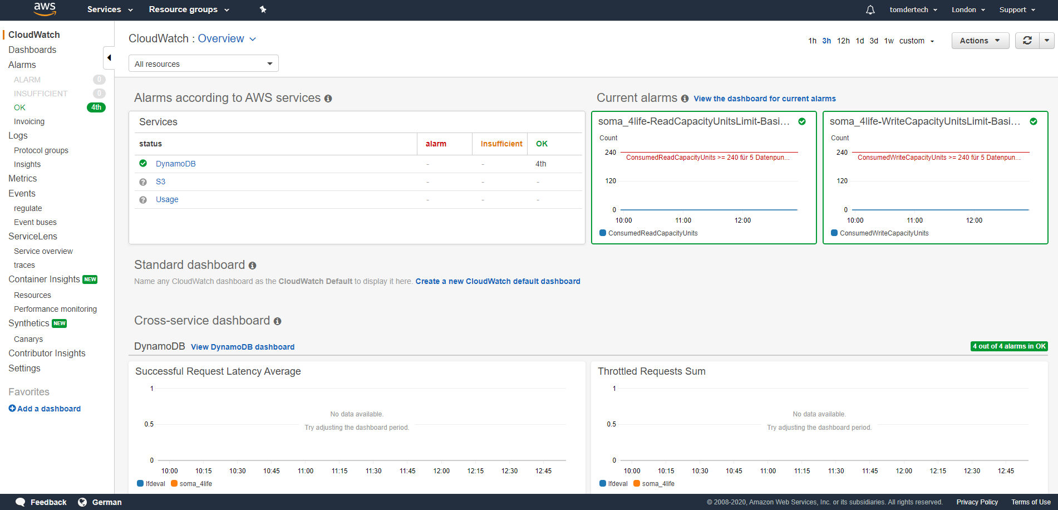Select the 12h time range
1058x510 pixels.
click(x=843, y=41)
